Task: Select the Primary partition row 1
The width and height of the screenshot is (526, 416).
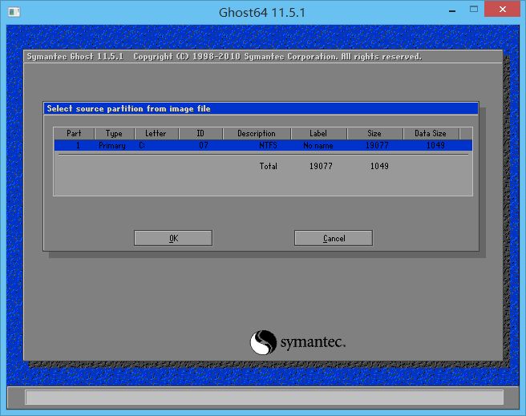Action: (262, 146)
